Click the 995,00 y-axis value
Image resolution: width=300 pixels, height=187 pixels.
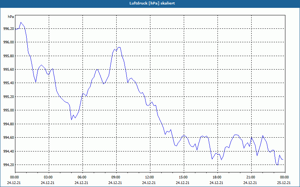point(9,110)
